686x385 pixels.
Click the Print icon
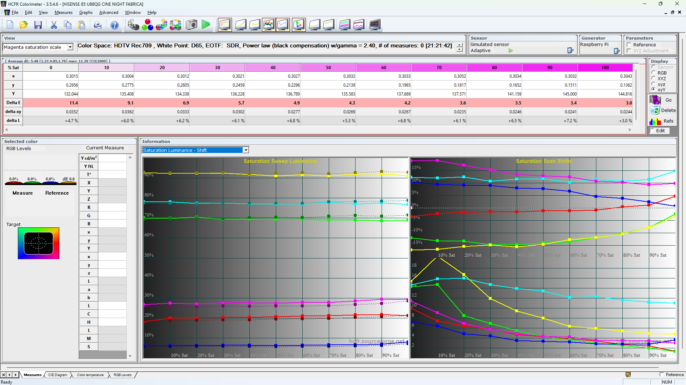(x=98, y=25)
